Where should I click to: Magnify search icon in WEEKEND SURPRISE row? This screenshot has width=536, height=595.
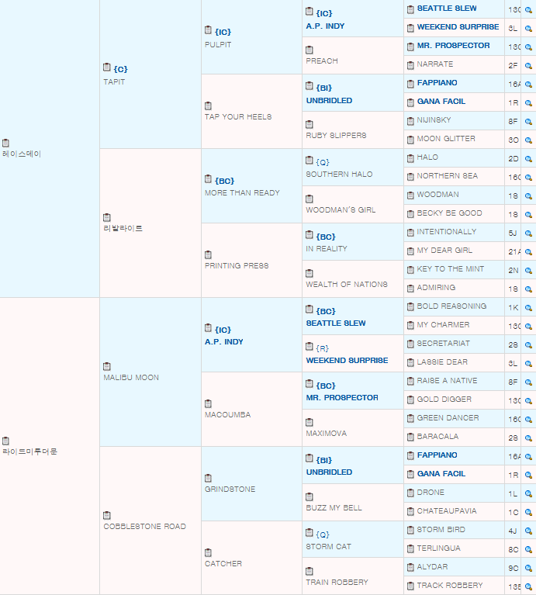pos(528,29)
